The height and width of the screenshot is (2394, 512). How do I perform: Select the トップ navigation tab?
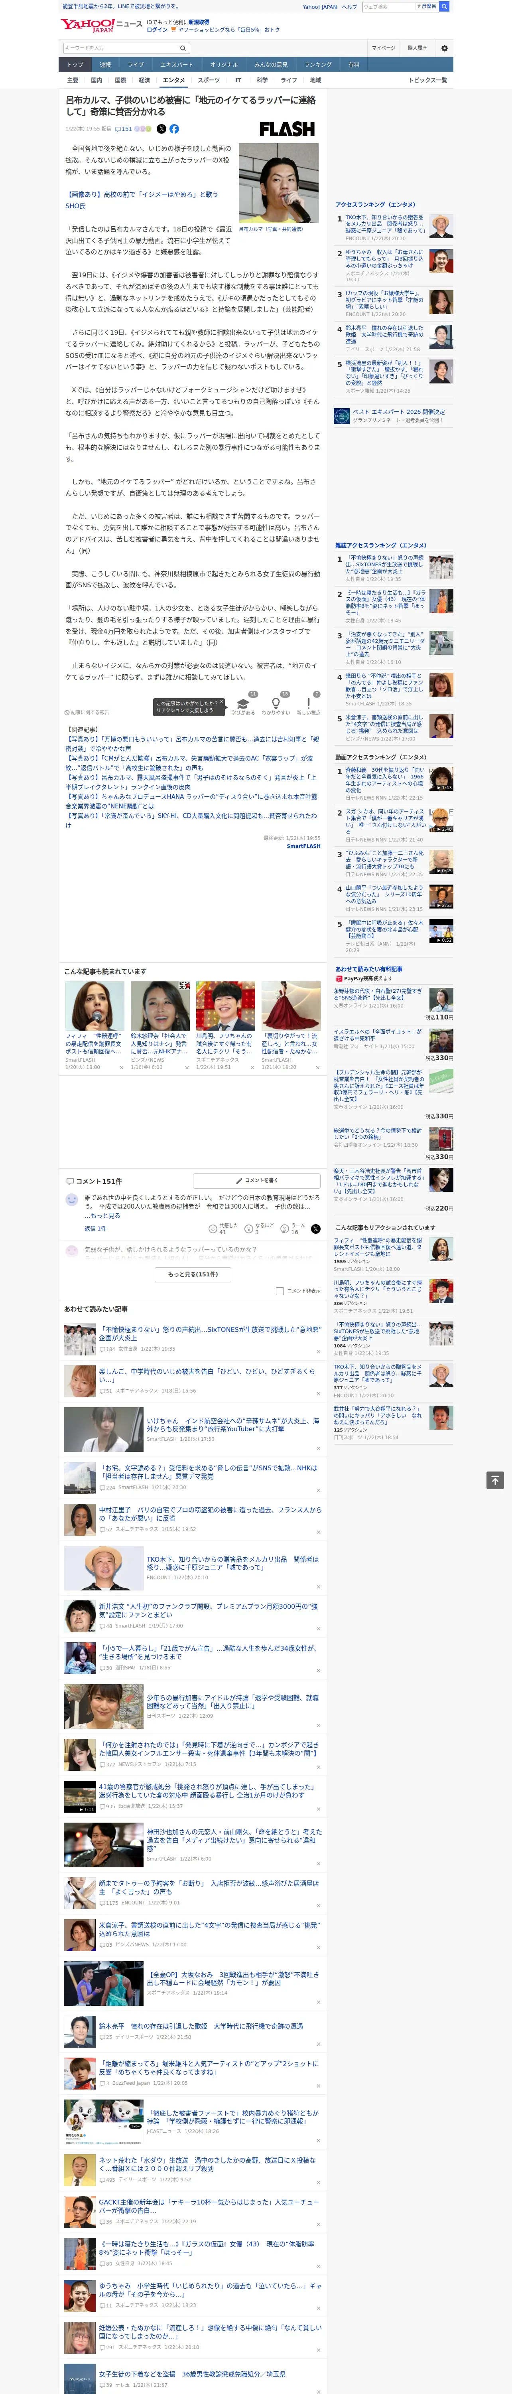click(x=75, y=65)
